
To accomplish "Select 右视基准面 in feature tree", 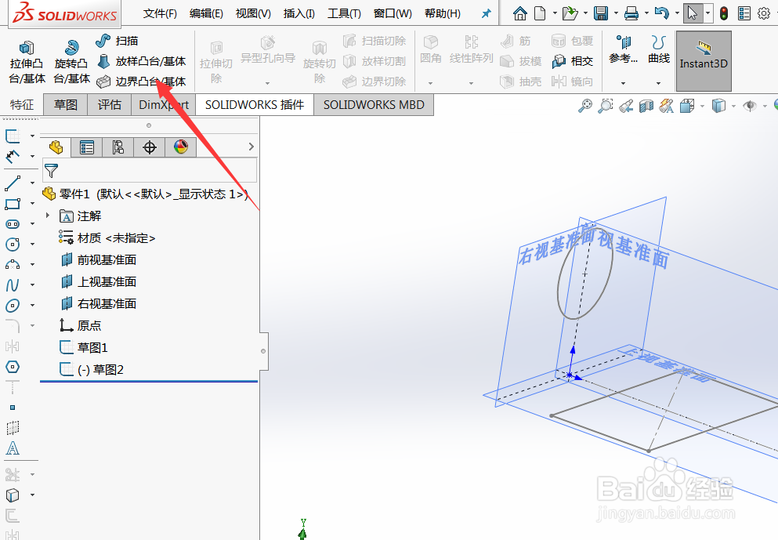I will 99,304.
